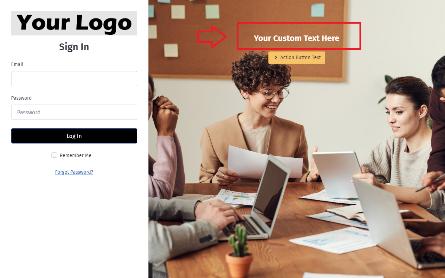Screen dimensions: 445x278
Task: Enable the Remember Me checkbox
Action: 54,155
